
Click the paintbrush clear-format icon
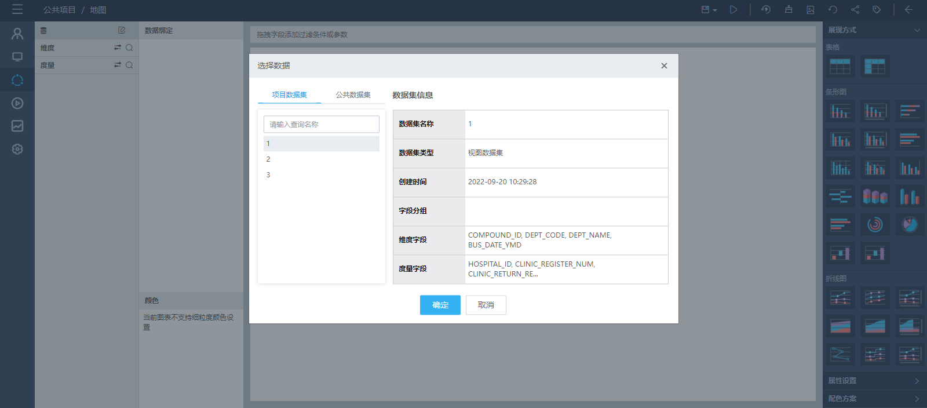789,10
